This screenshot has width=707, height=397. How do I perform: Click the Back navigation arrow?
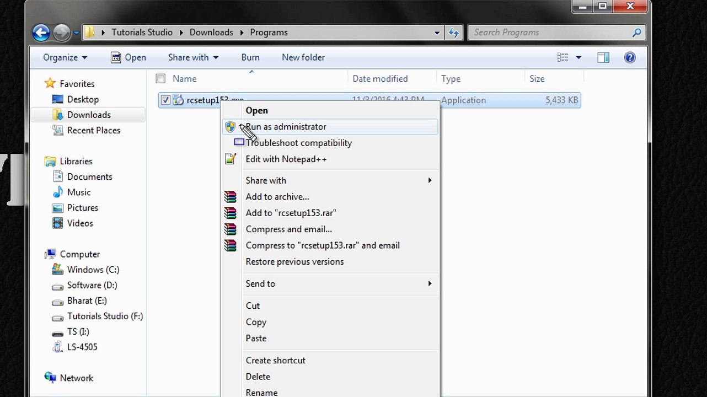click(x=41, y=33)
